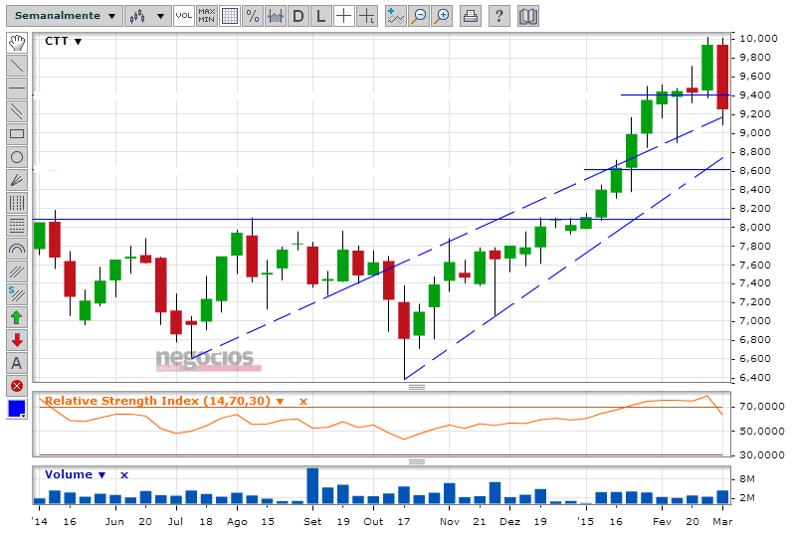Click the 30,0000 RSI level label
Viewport: 794px width, 534px height.
click(761, 455)
